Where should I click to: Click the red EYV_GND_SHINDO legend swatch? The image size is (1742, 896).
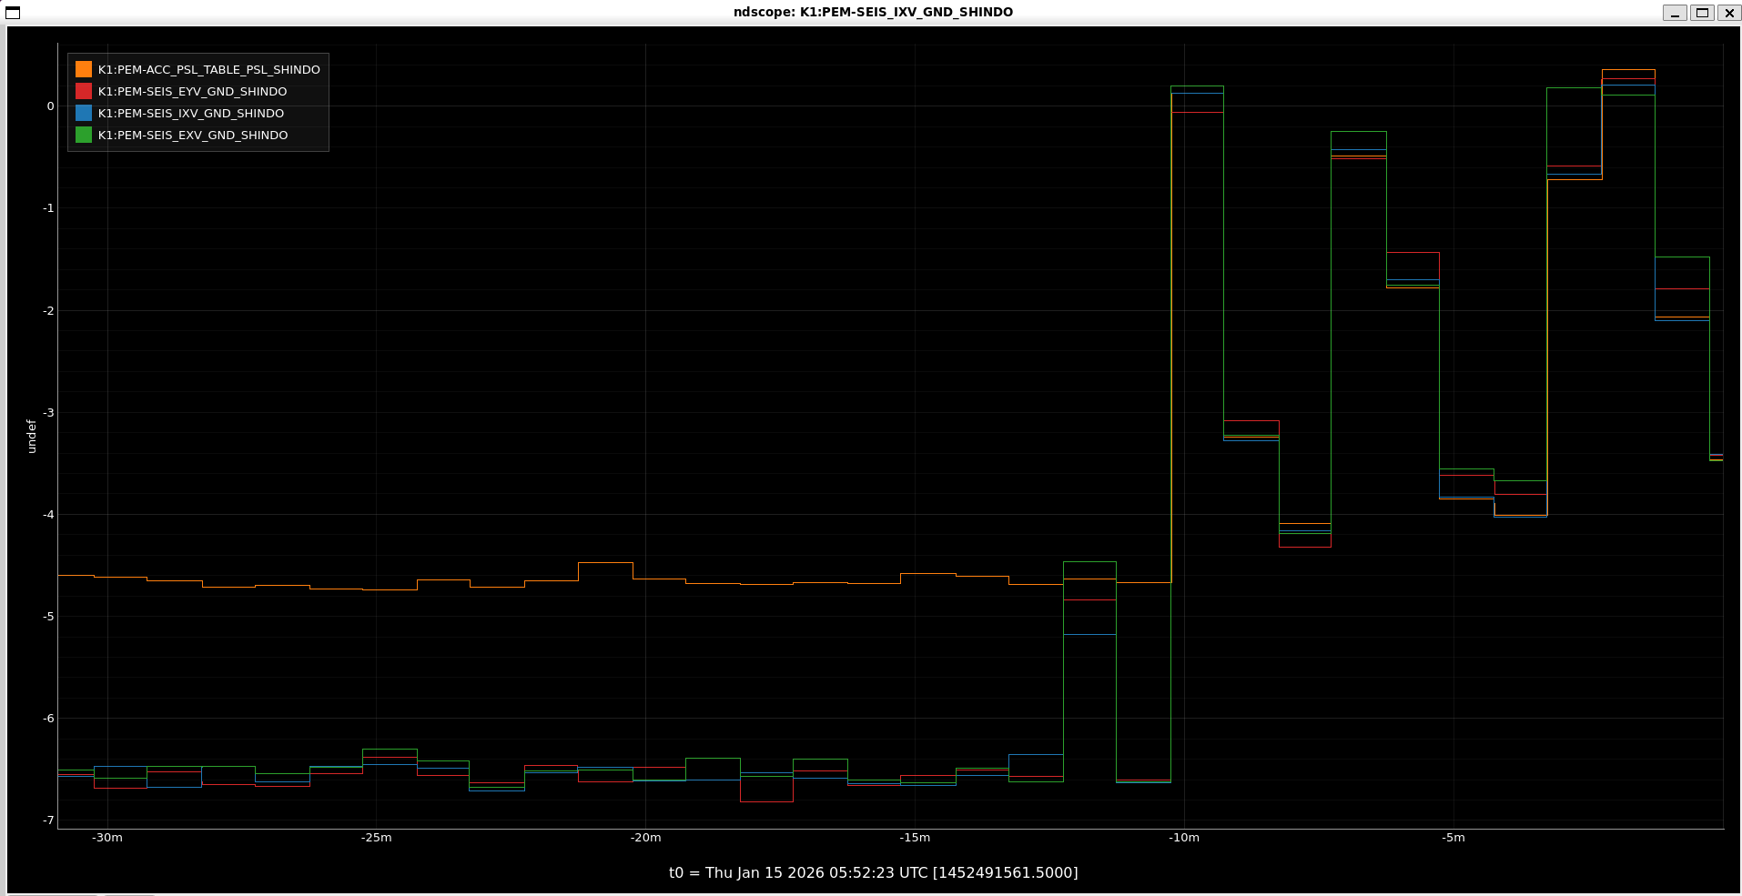[x=84, y=91]
